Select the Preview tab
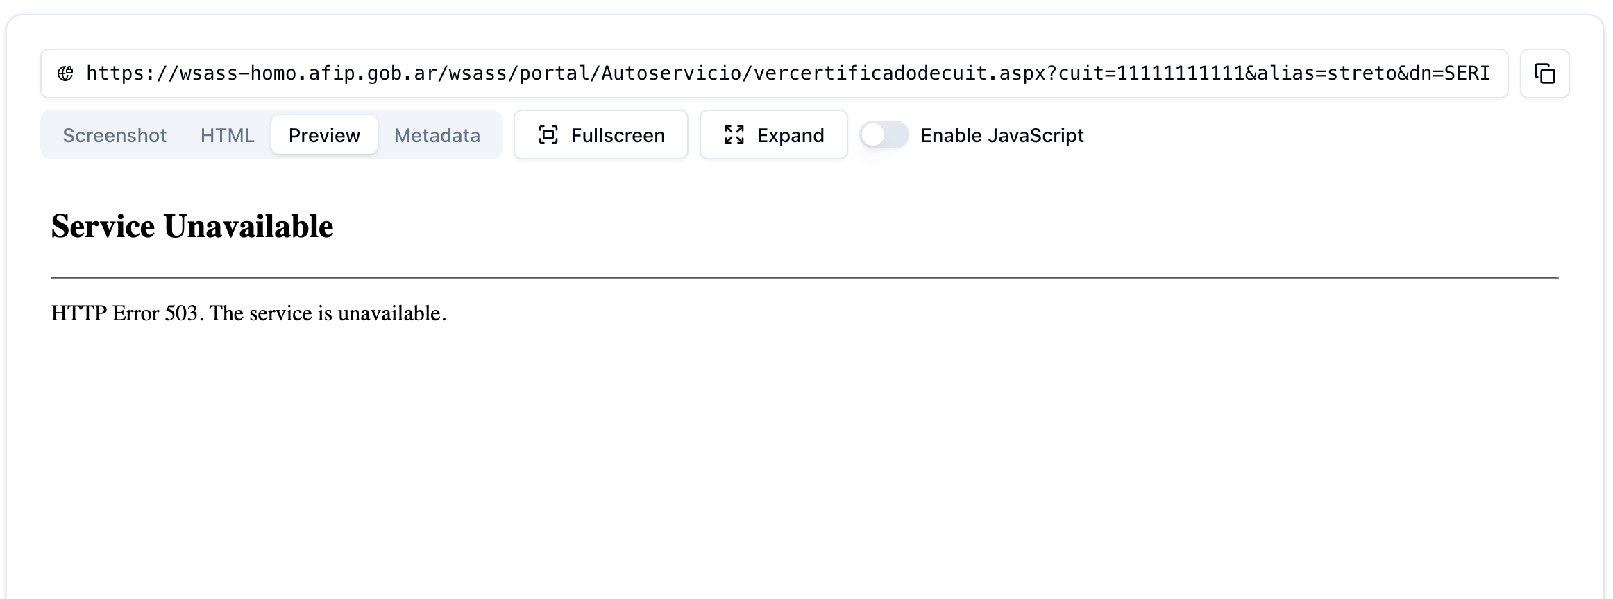This screenshot has width=1613, height=599. point(324,135)
